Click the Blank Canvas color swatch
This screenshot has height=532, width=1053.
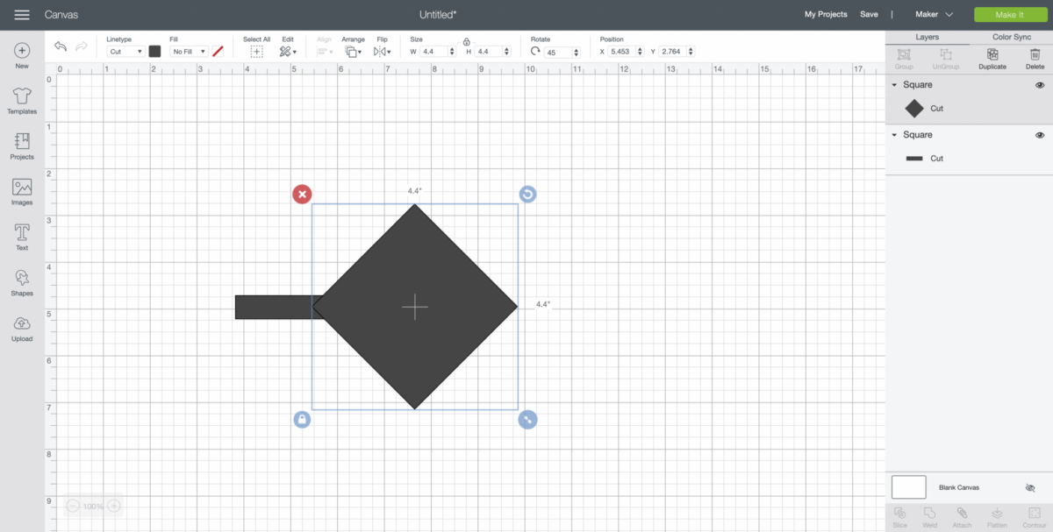tap(909, 487)
